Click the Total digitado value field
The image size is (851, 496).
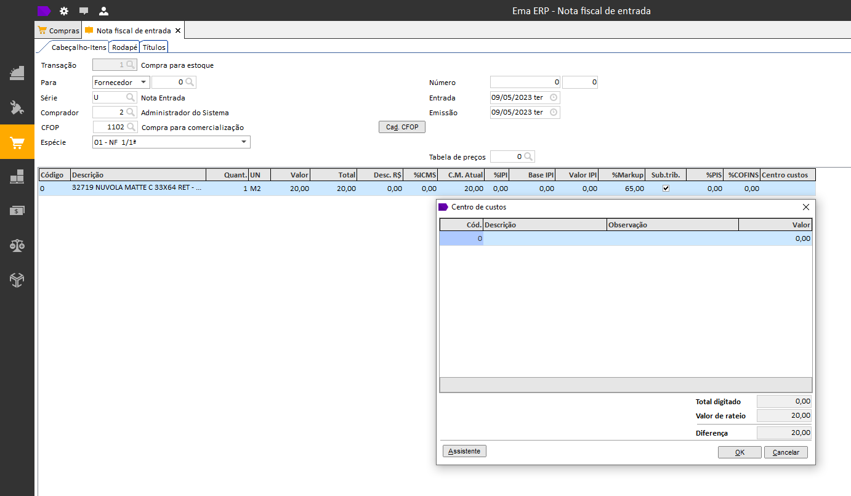tap(784, 401)
